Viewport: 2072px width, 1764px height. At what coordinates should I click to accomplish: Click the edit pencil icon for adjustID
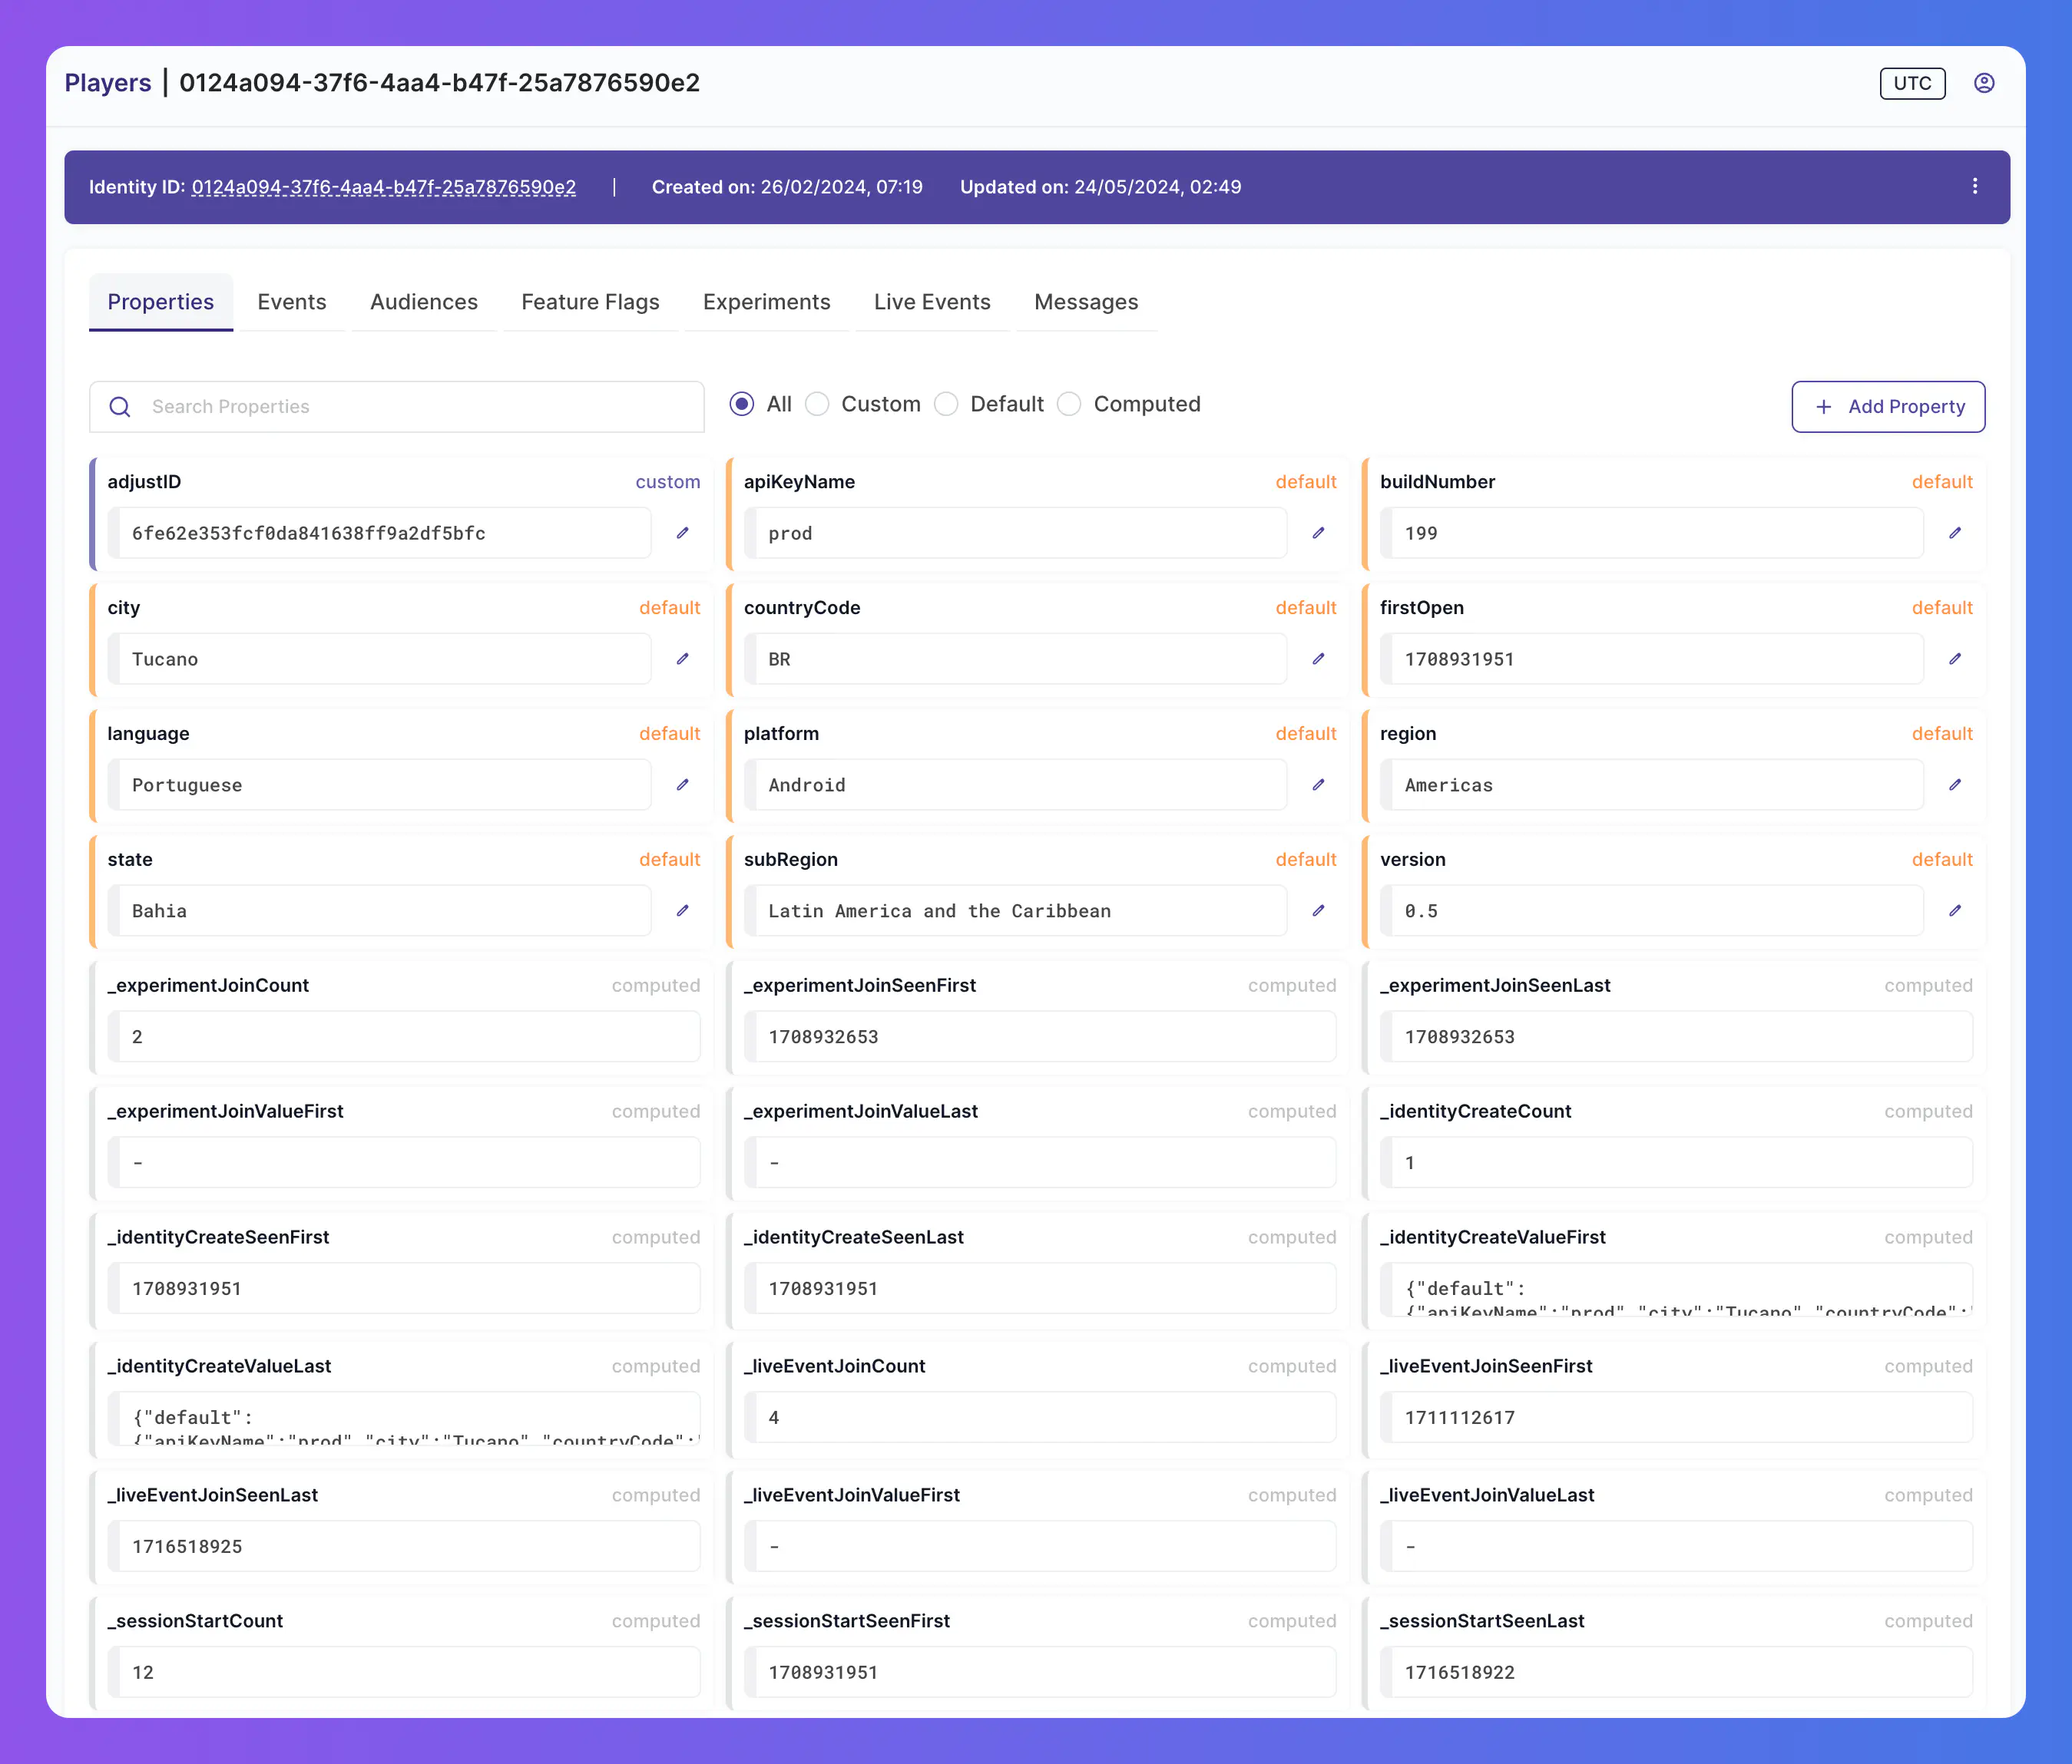tap(683, 532)
